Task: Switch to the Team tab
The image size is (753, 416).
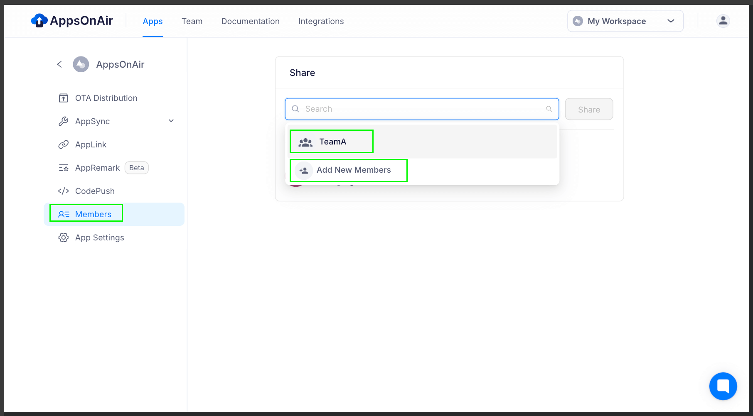Action: (192, 21)
